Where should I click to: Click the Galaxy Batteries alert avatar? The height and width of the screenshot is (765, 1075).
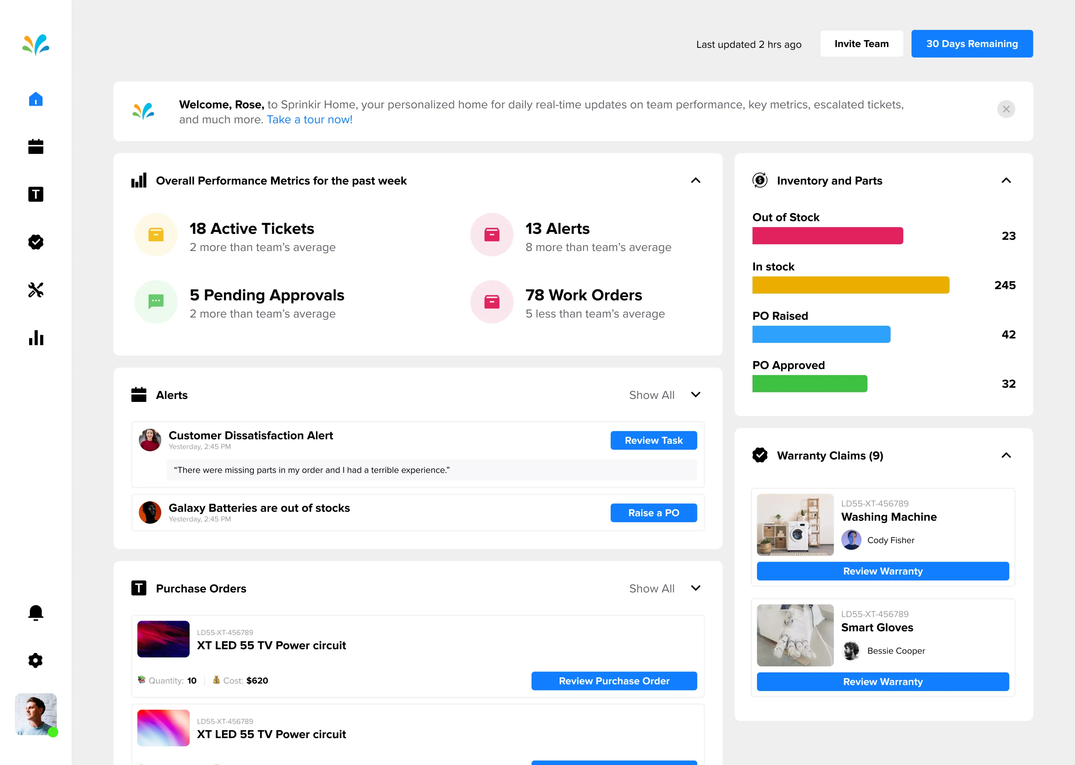[150, 513]
